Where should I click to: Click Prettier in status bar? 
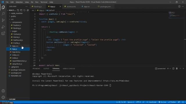pos(172,102)
